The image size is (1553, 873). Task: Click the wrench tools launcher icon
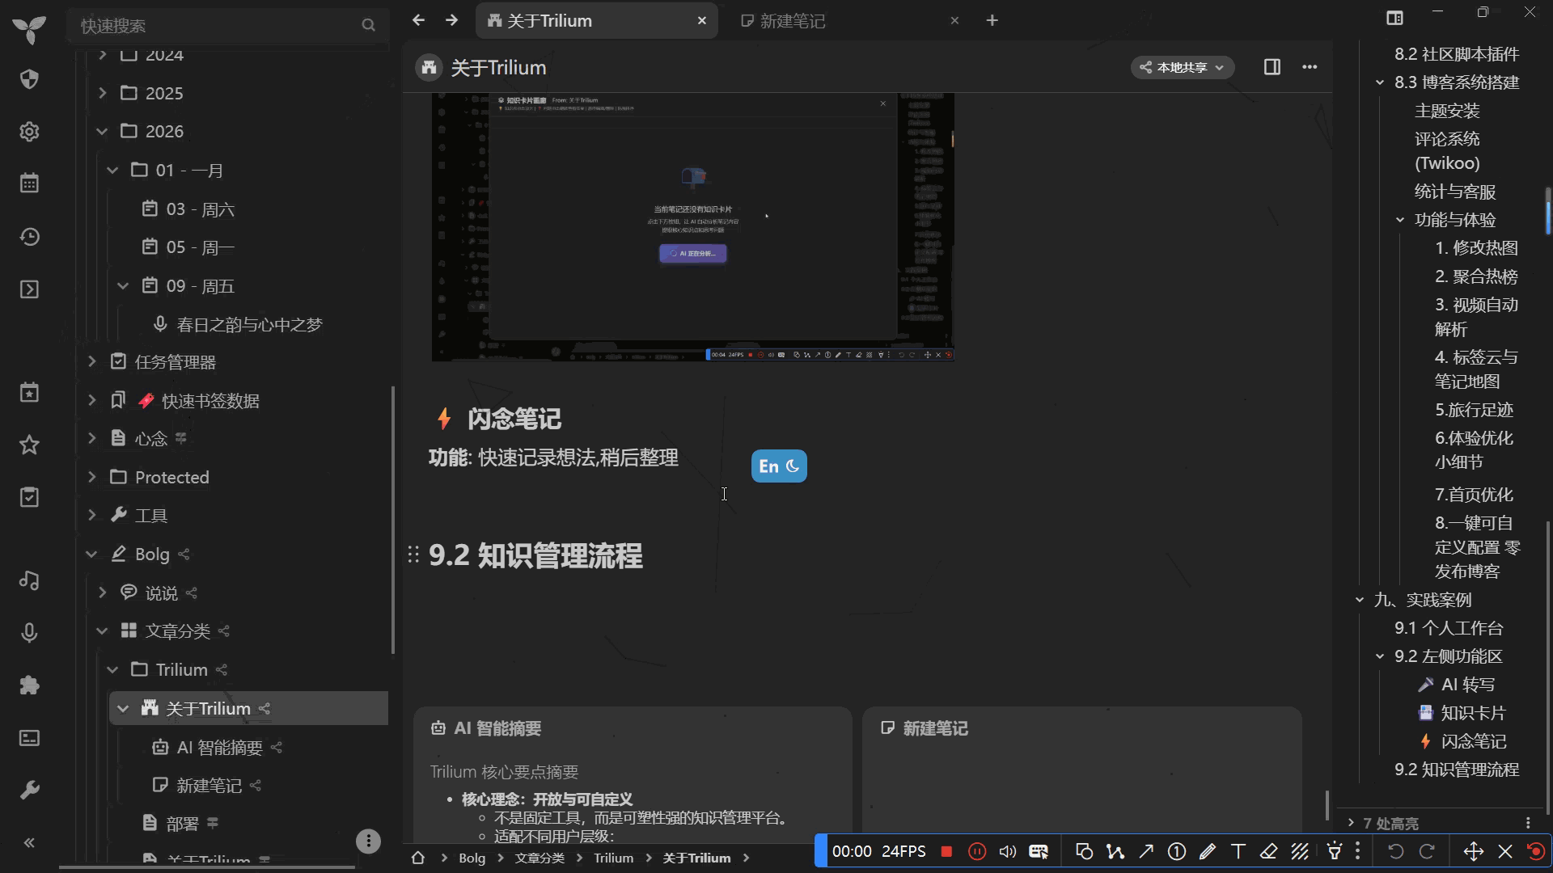click(29, 790)
